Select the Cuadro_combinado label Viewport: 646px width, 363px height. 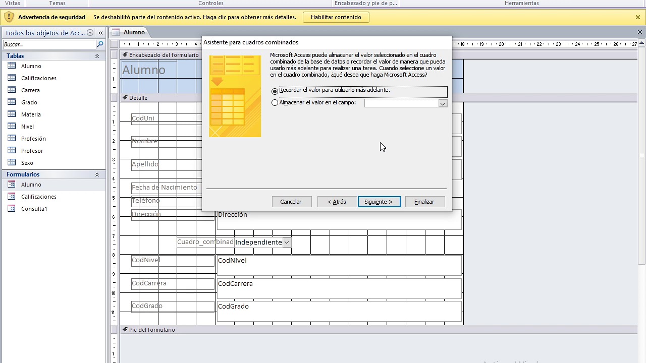[205, 242]
